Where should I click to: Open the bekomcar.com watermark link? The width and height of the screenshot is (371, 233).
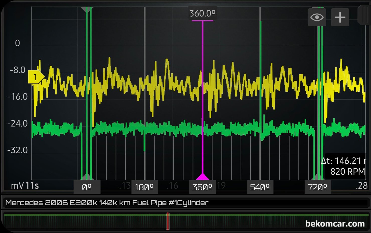click(x=335, y=224)
